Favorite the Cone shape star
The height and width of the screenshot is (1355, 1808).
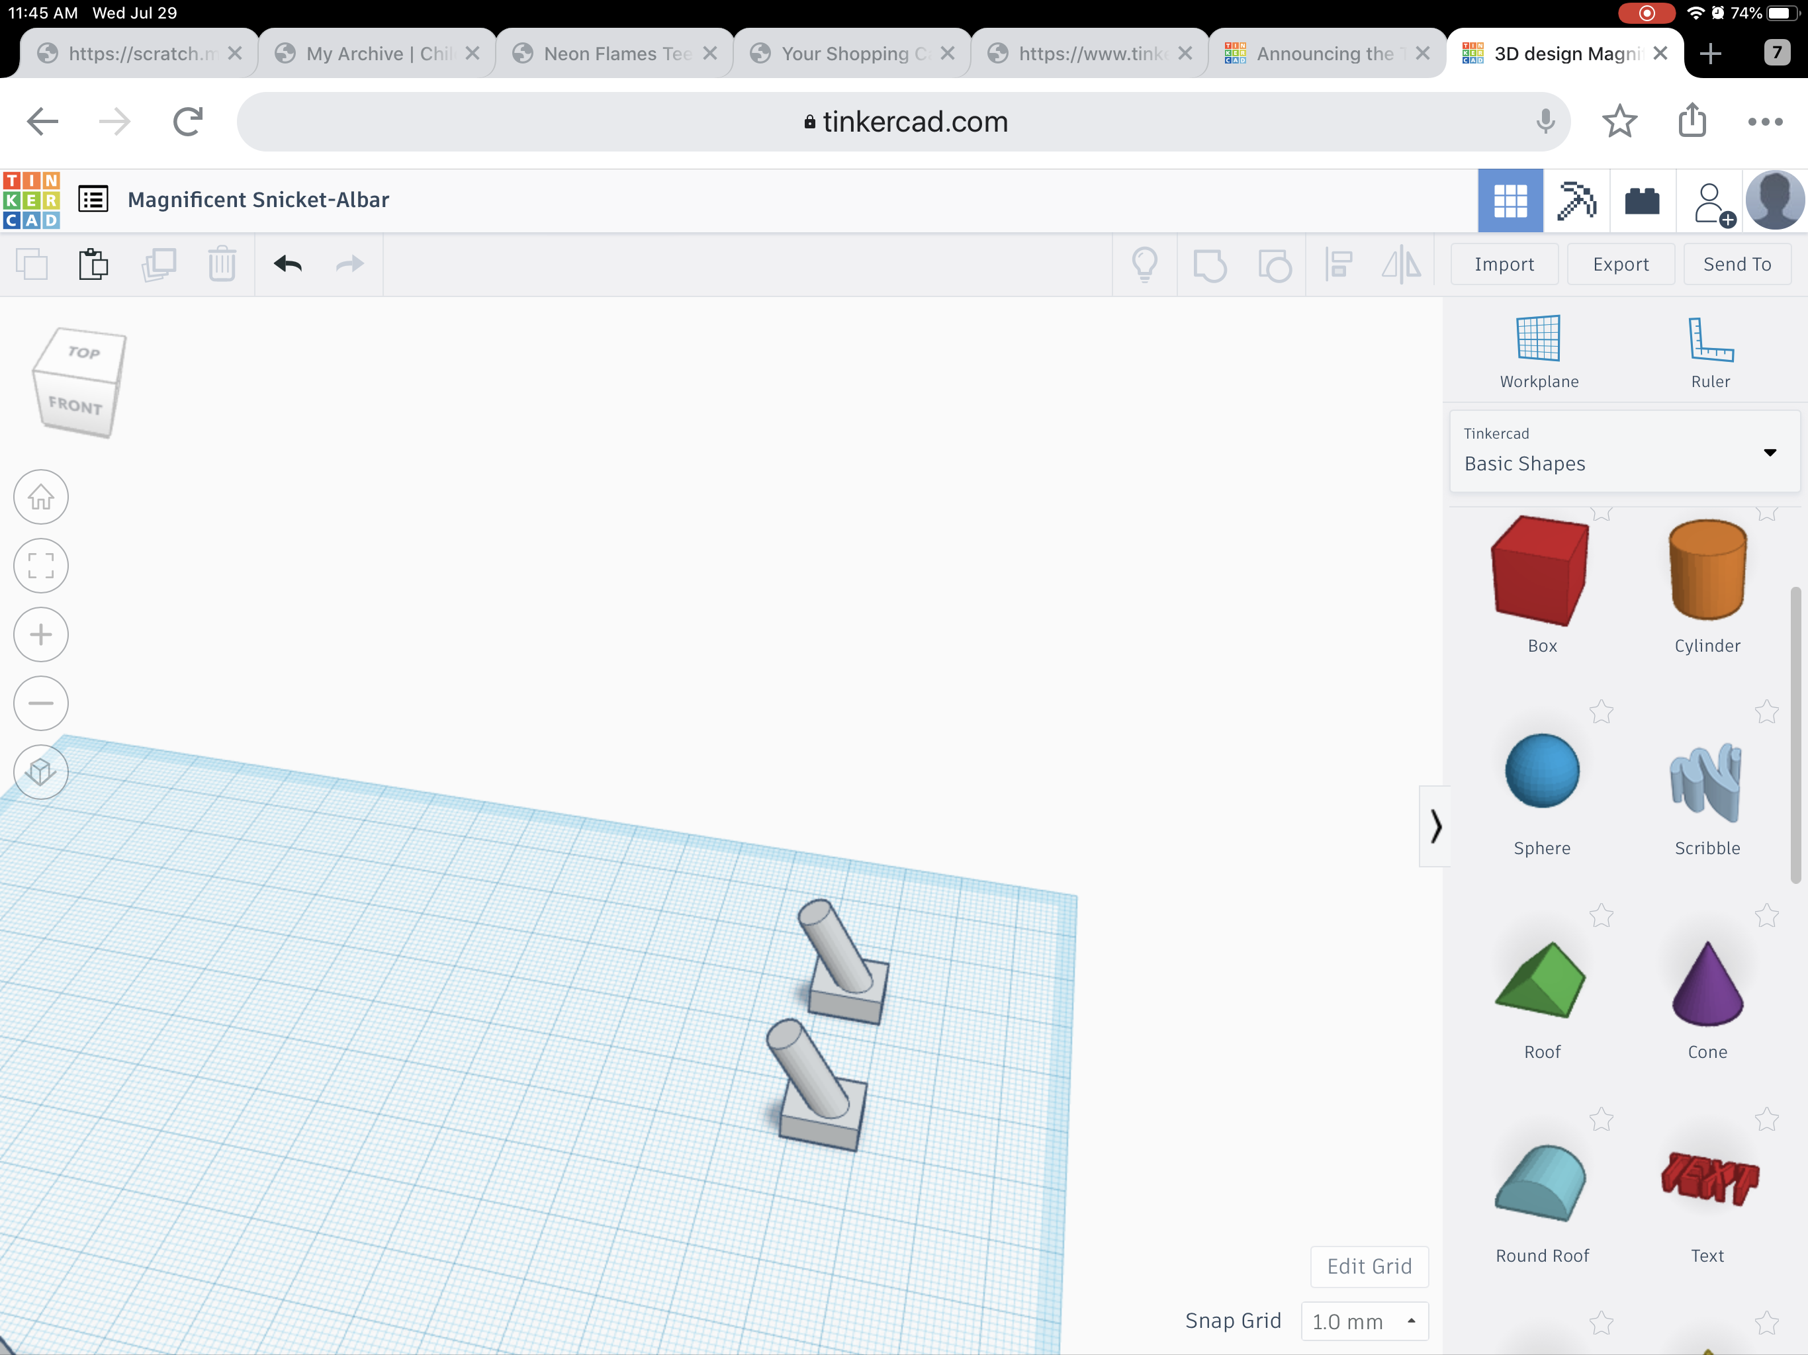(1766, 915)
